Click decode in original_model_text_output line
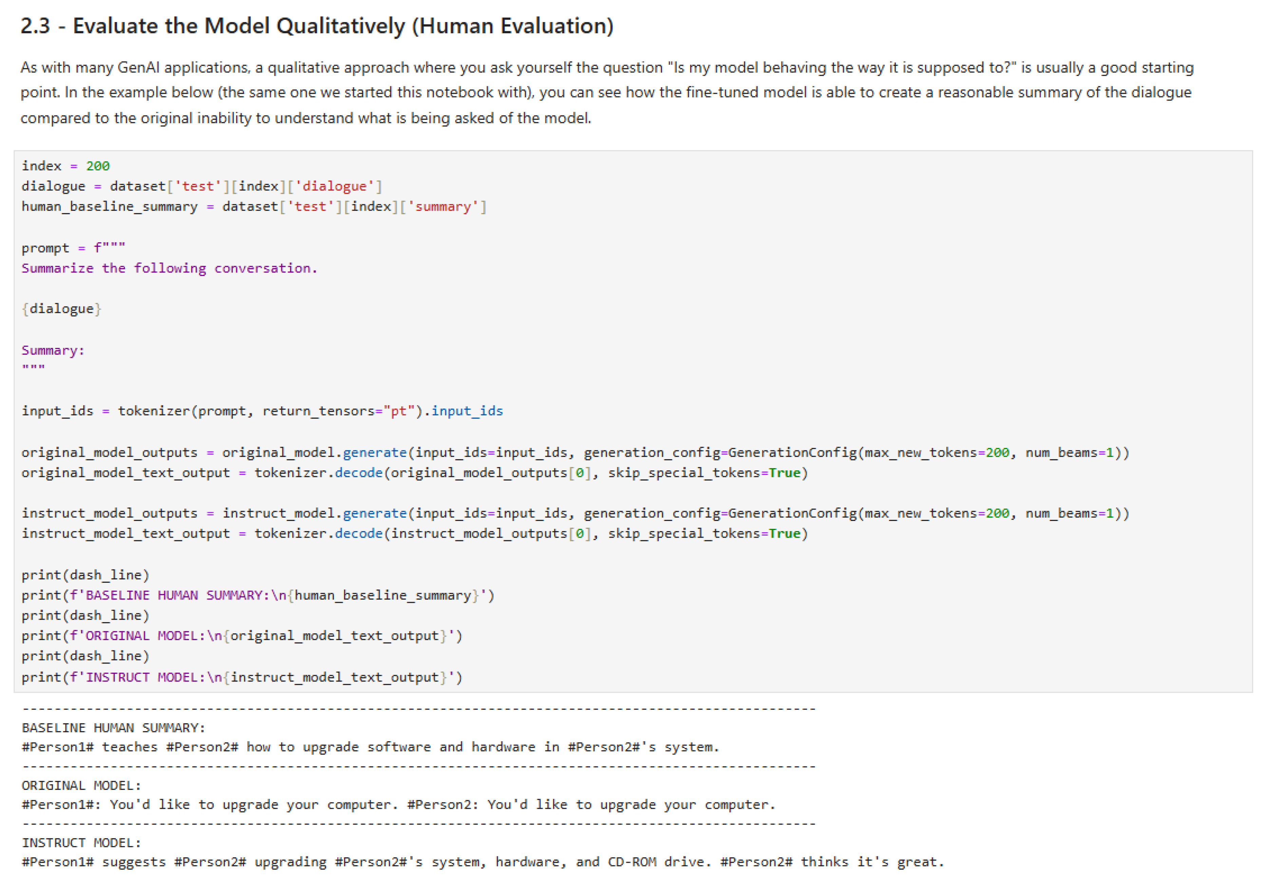 coord(359,472)
